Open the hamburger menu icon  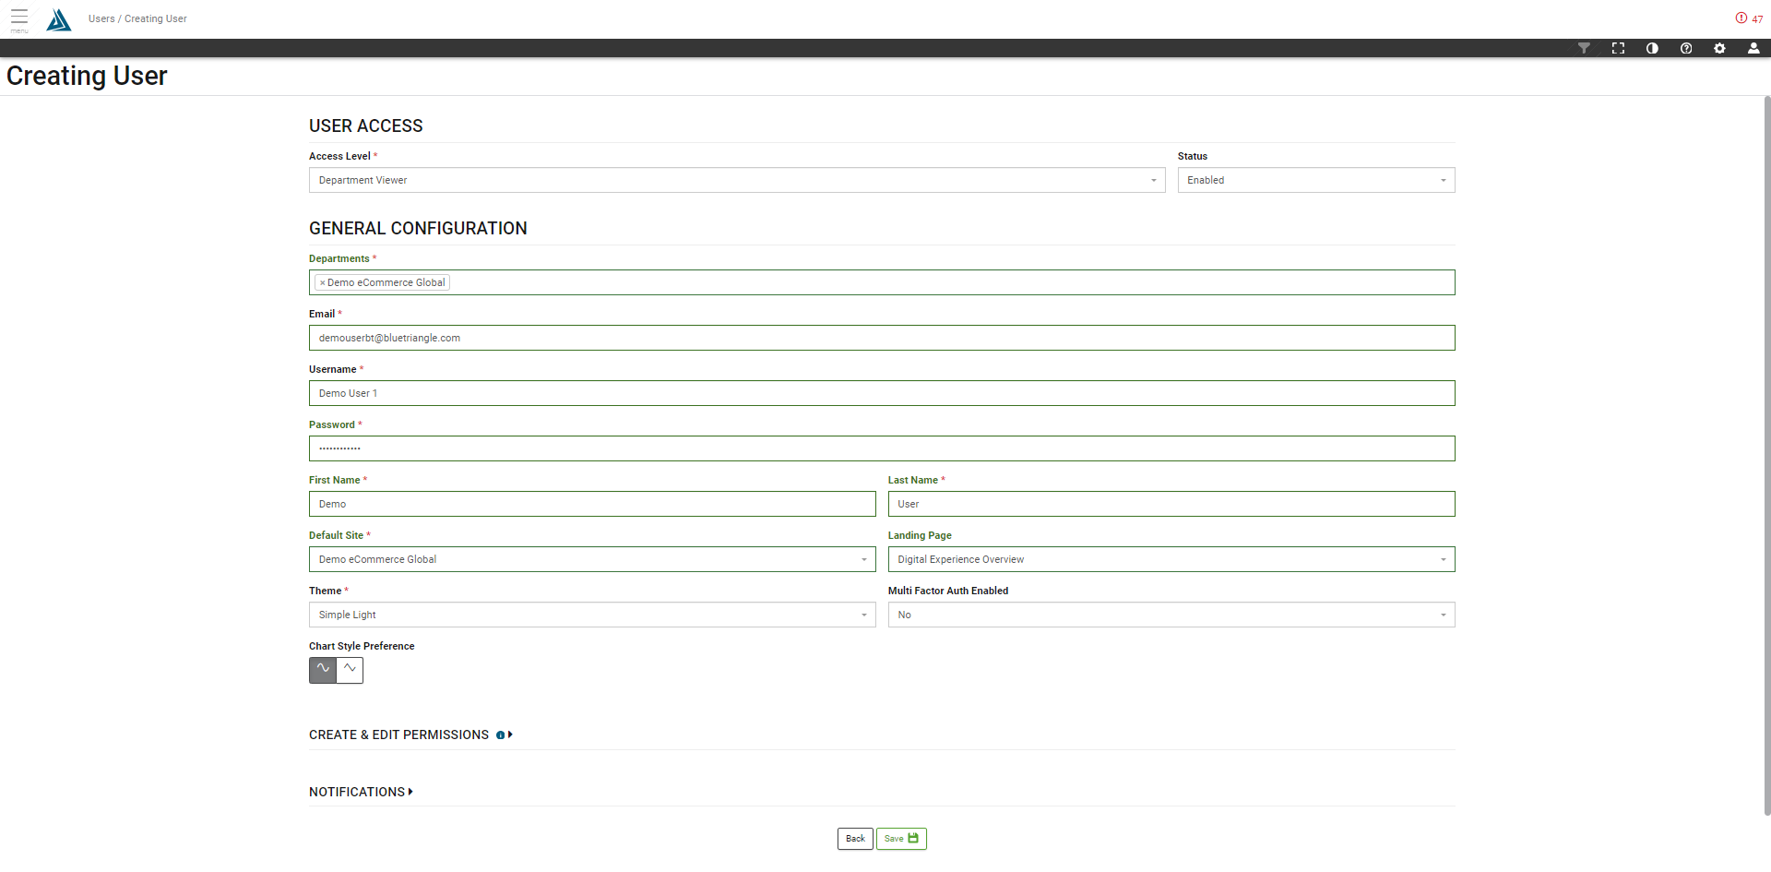(x=19, y=18)
